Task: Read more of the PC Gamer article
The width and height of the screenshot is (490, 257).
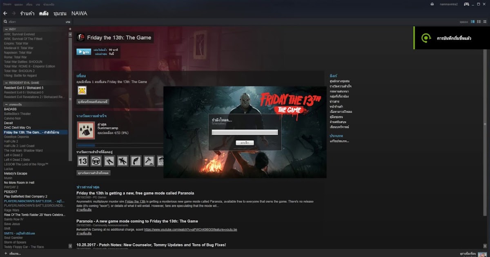Action: pos(84,210)
